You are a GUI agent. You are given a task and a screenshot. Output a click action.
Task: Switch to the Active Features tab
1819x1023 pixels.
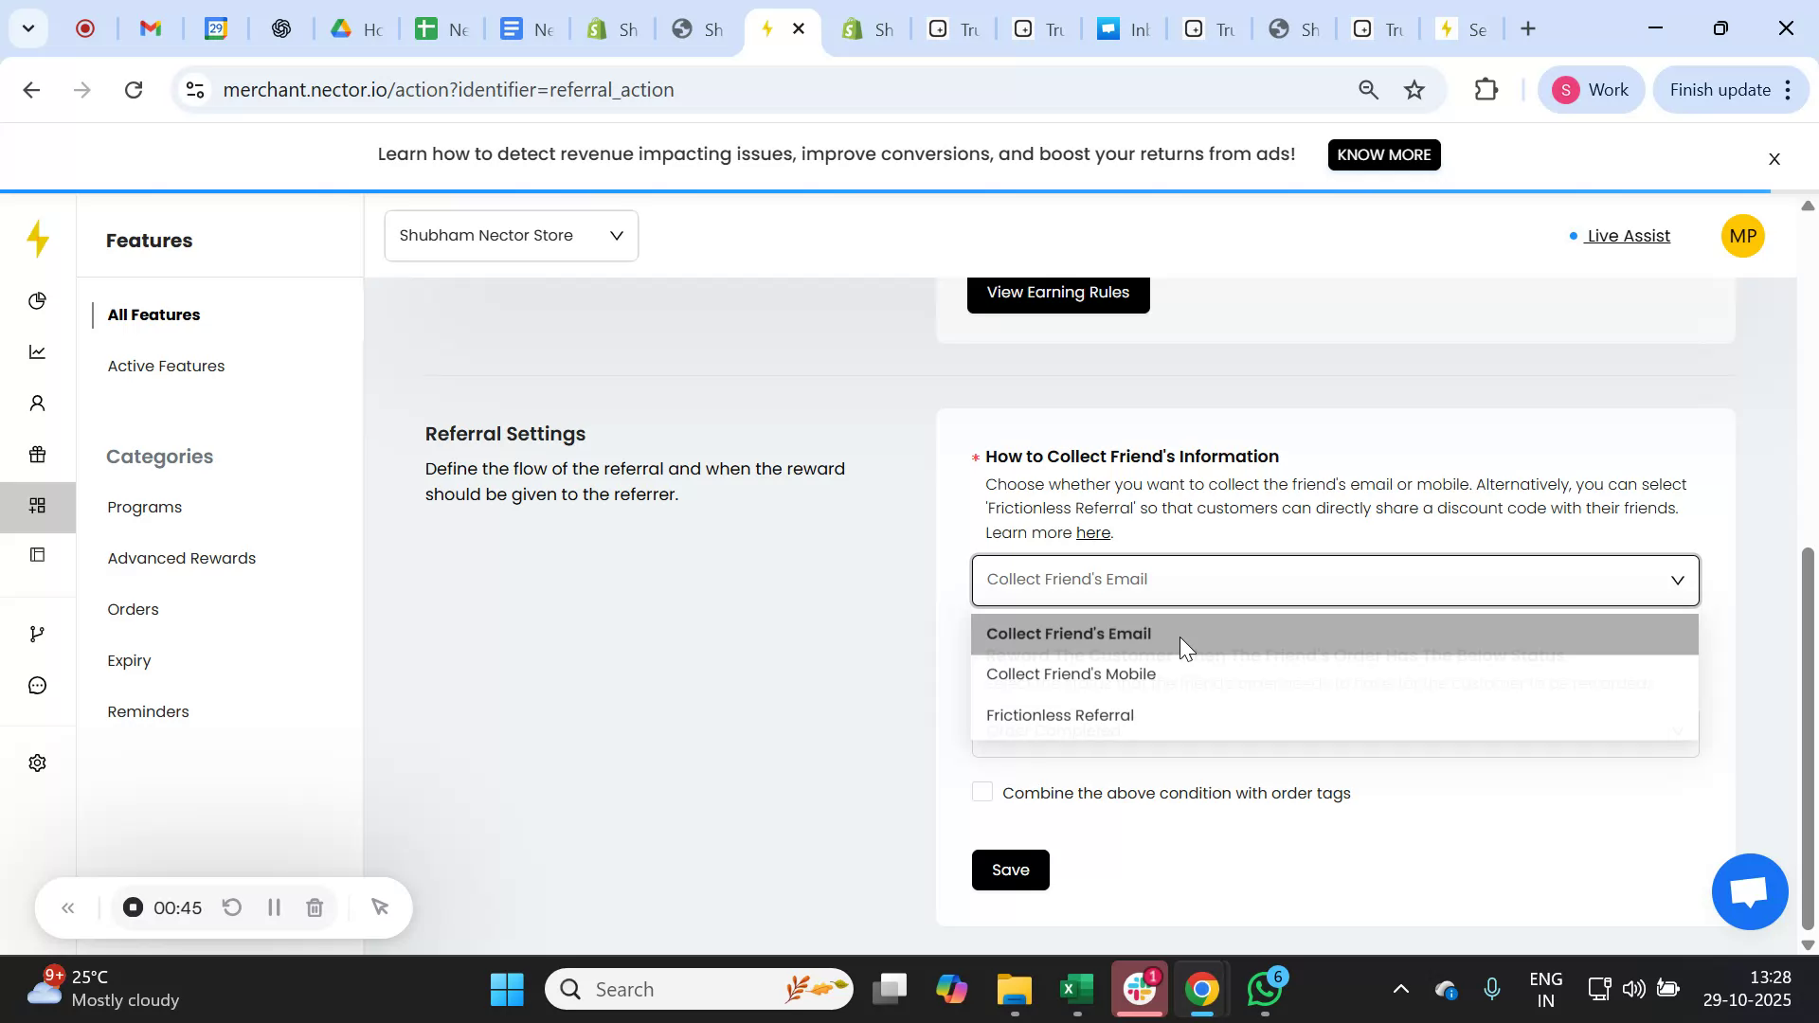pyautogui.click(x=166, y=366)
